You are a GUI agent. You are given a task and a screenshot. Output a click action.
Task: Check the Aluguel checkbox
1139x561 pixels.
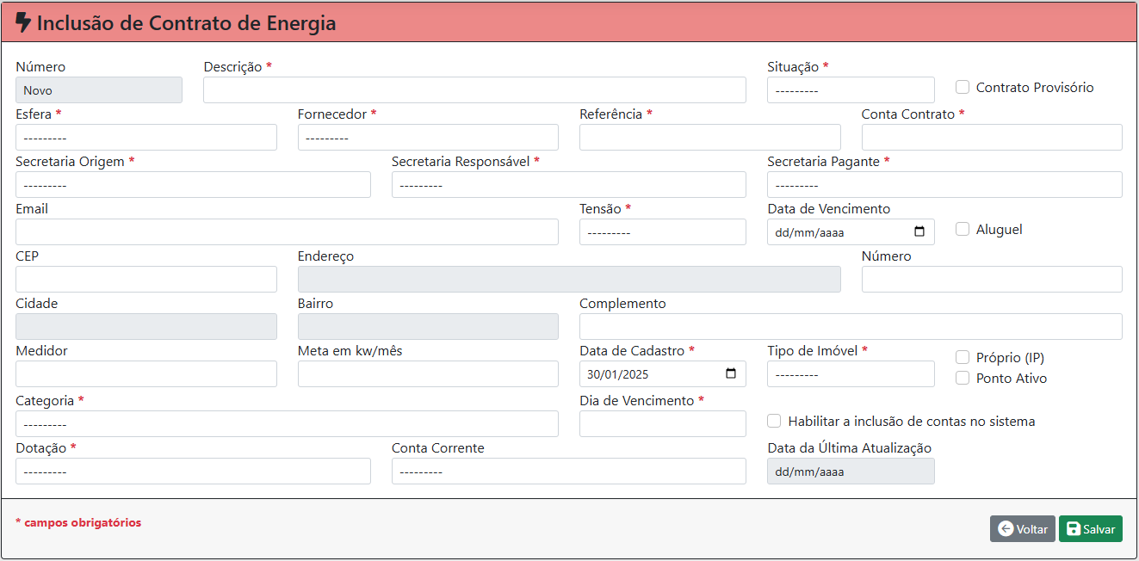(x=963, y=229)
